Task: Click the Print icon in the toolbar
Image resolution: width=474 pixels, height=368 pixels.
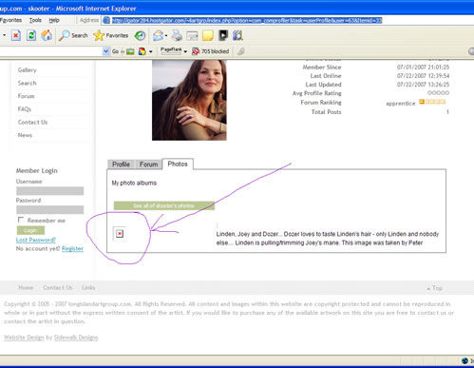Action: (x=177, y=35)
